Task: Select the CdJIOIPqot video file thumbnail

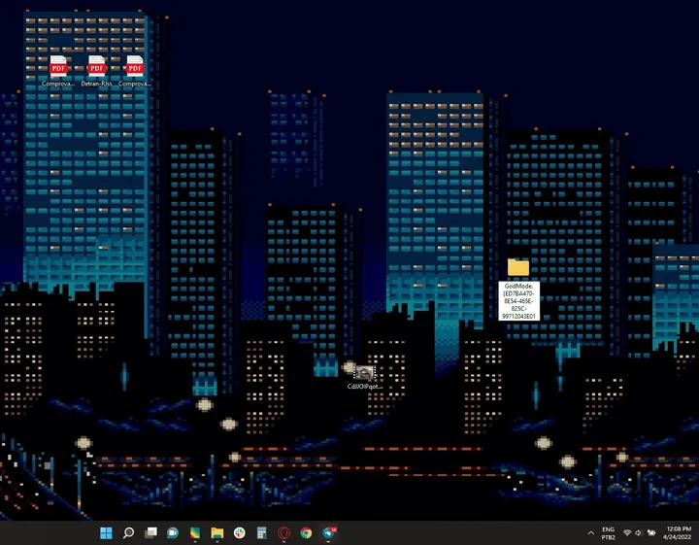Action: [364, 373]
